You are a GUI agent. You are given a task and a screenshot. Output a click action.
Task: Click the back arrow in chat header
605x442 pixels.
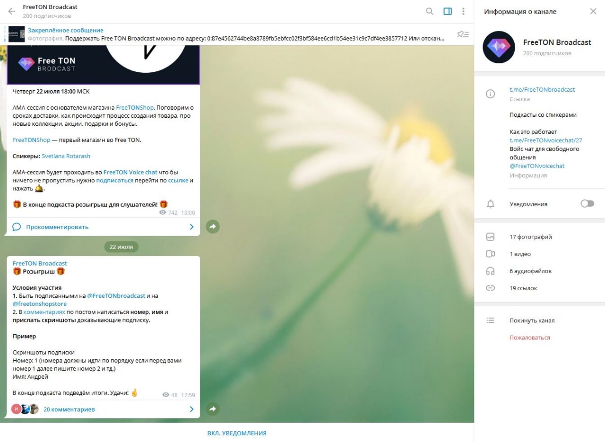(12, 11)
